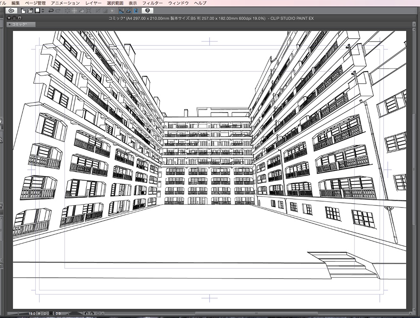Close the canvas window with X button

pyautogui.click(x=9, y=18)
